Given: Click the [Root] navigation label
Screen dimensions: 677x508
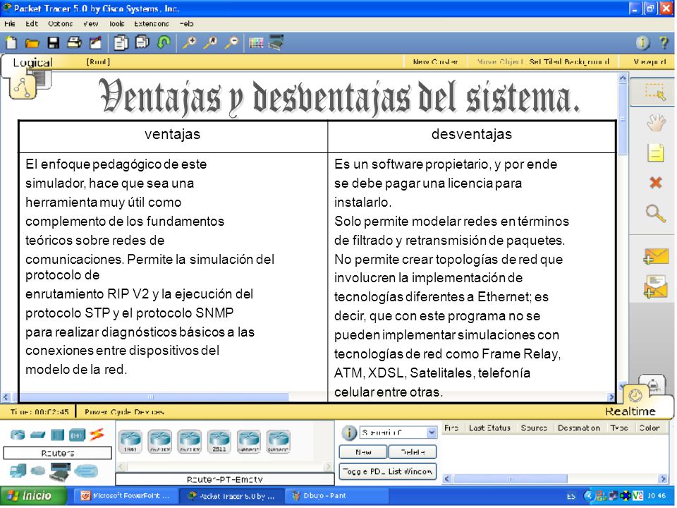Looking at the screenshot, I should coord(99,62).
